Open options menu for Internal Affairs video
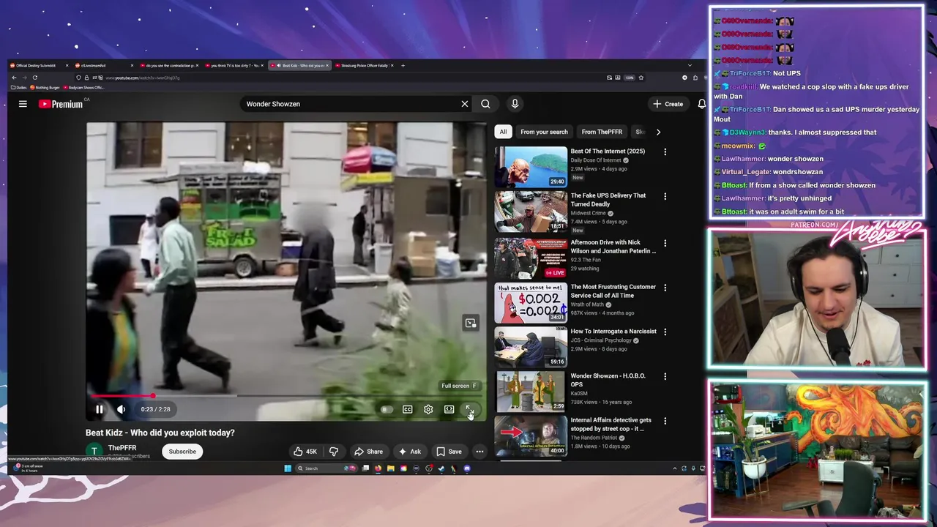Screen dimensions: 937x527 [665, 421]
